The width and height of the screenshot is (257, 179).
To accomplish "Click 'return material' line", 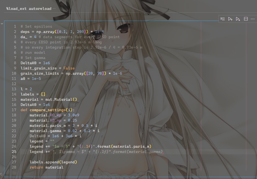I will 46,167.
